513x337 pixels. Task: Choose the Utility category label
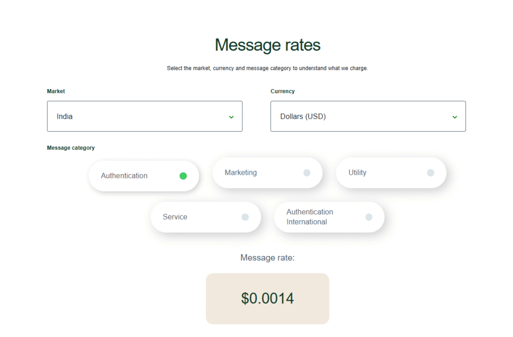(x=357, y=173)
